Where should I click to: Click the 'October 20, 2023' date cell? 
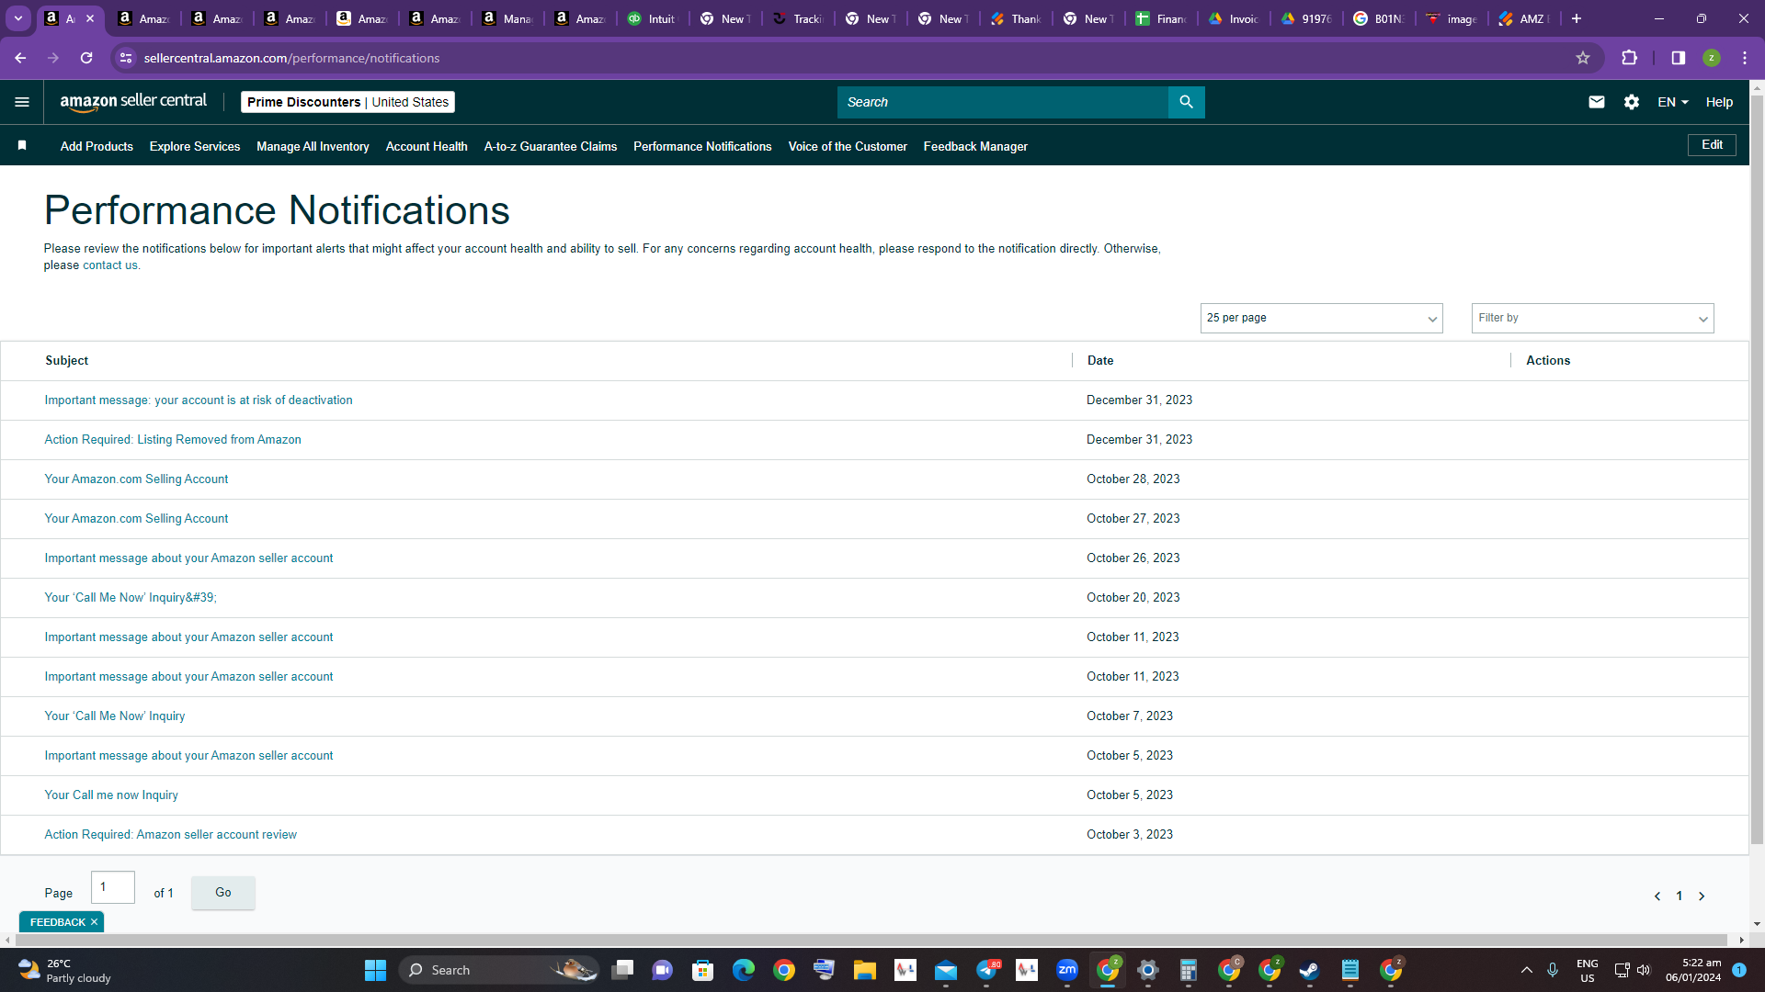1133,598
